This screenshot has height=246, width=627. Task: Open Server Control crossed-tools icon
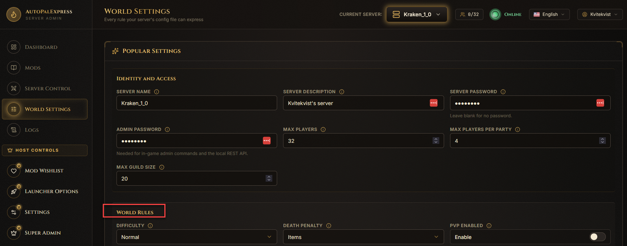pos(14,88)
